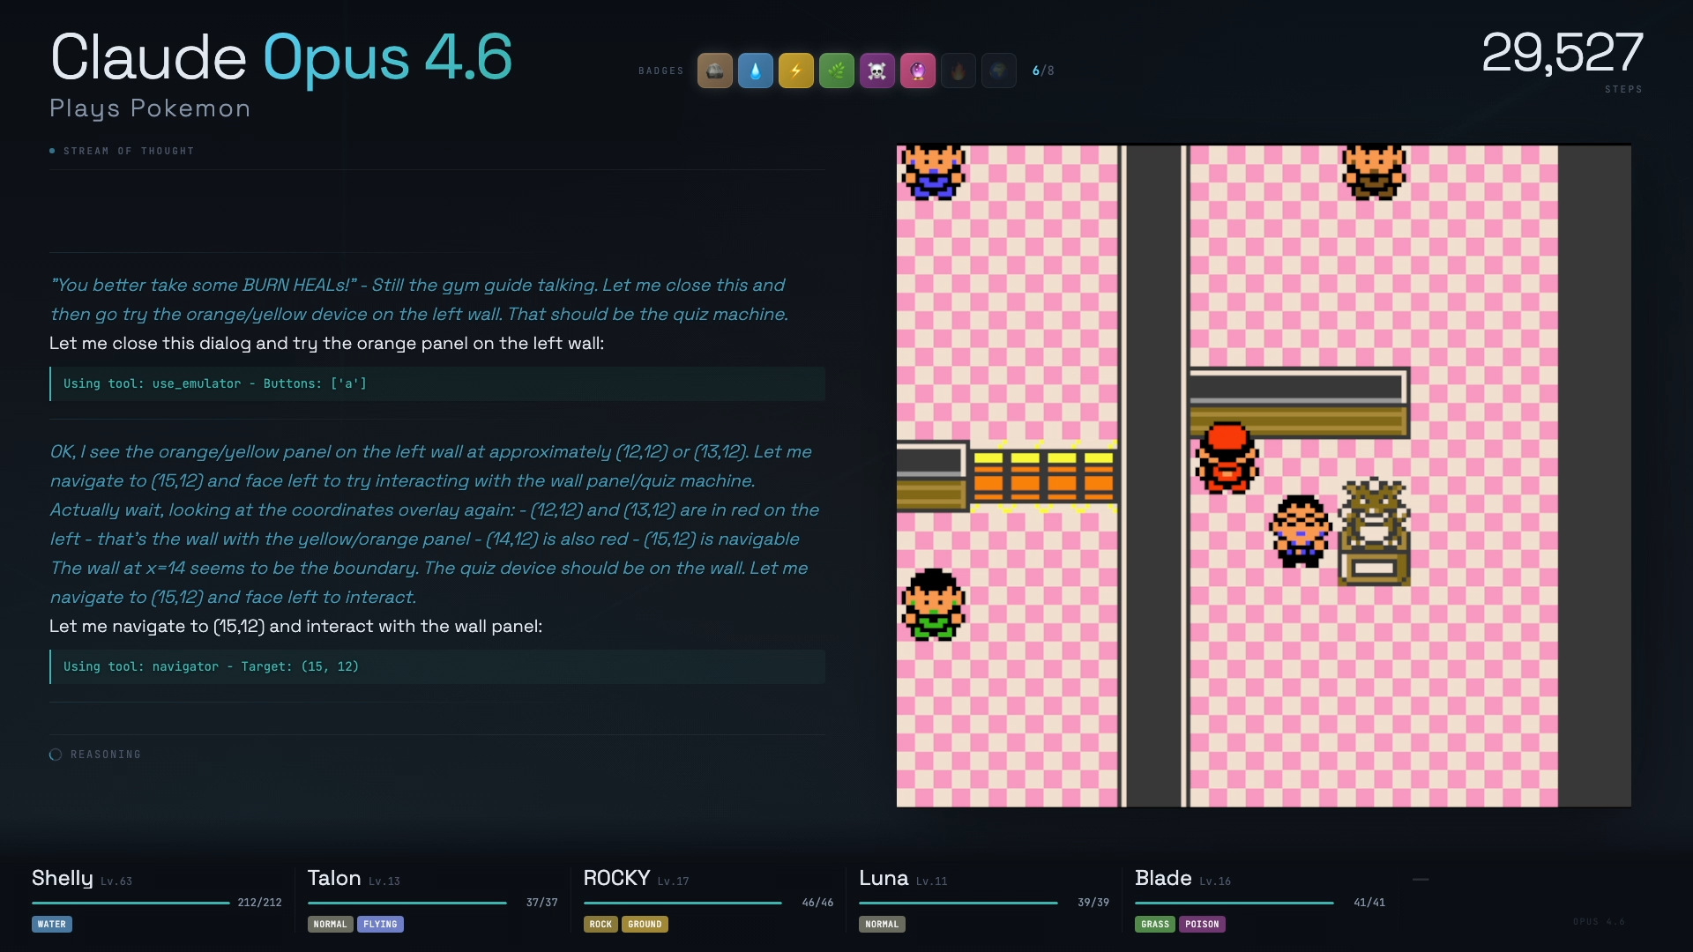Click the POISON type tag under Blade
Image resolution: width=1693 pixels, height=952 pixels.
pos(1201,924)
